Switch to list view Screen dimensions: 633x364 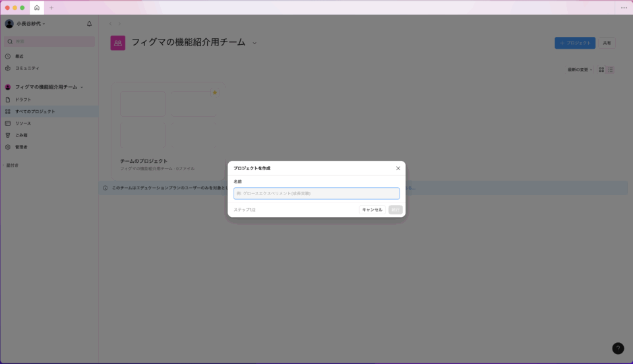pos(611,70)
